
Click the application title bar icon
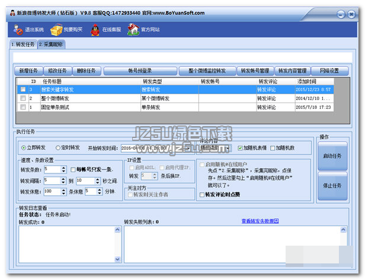pyautogui.click(x=12, y=13)
